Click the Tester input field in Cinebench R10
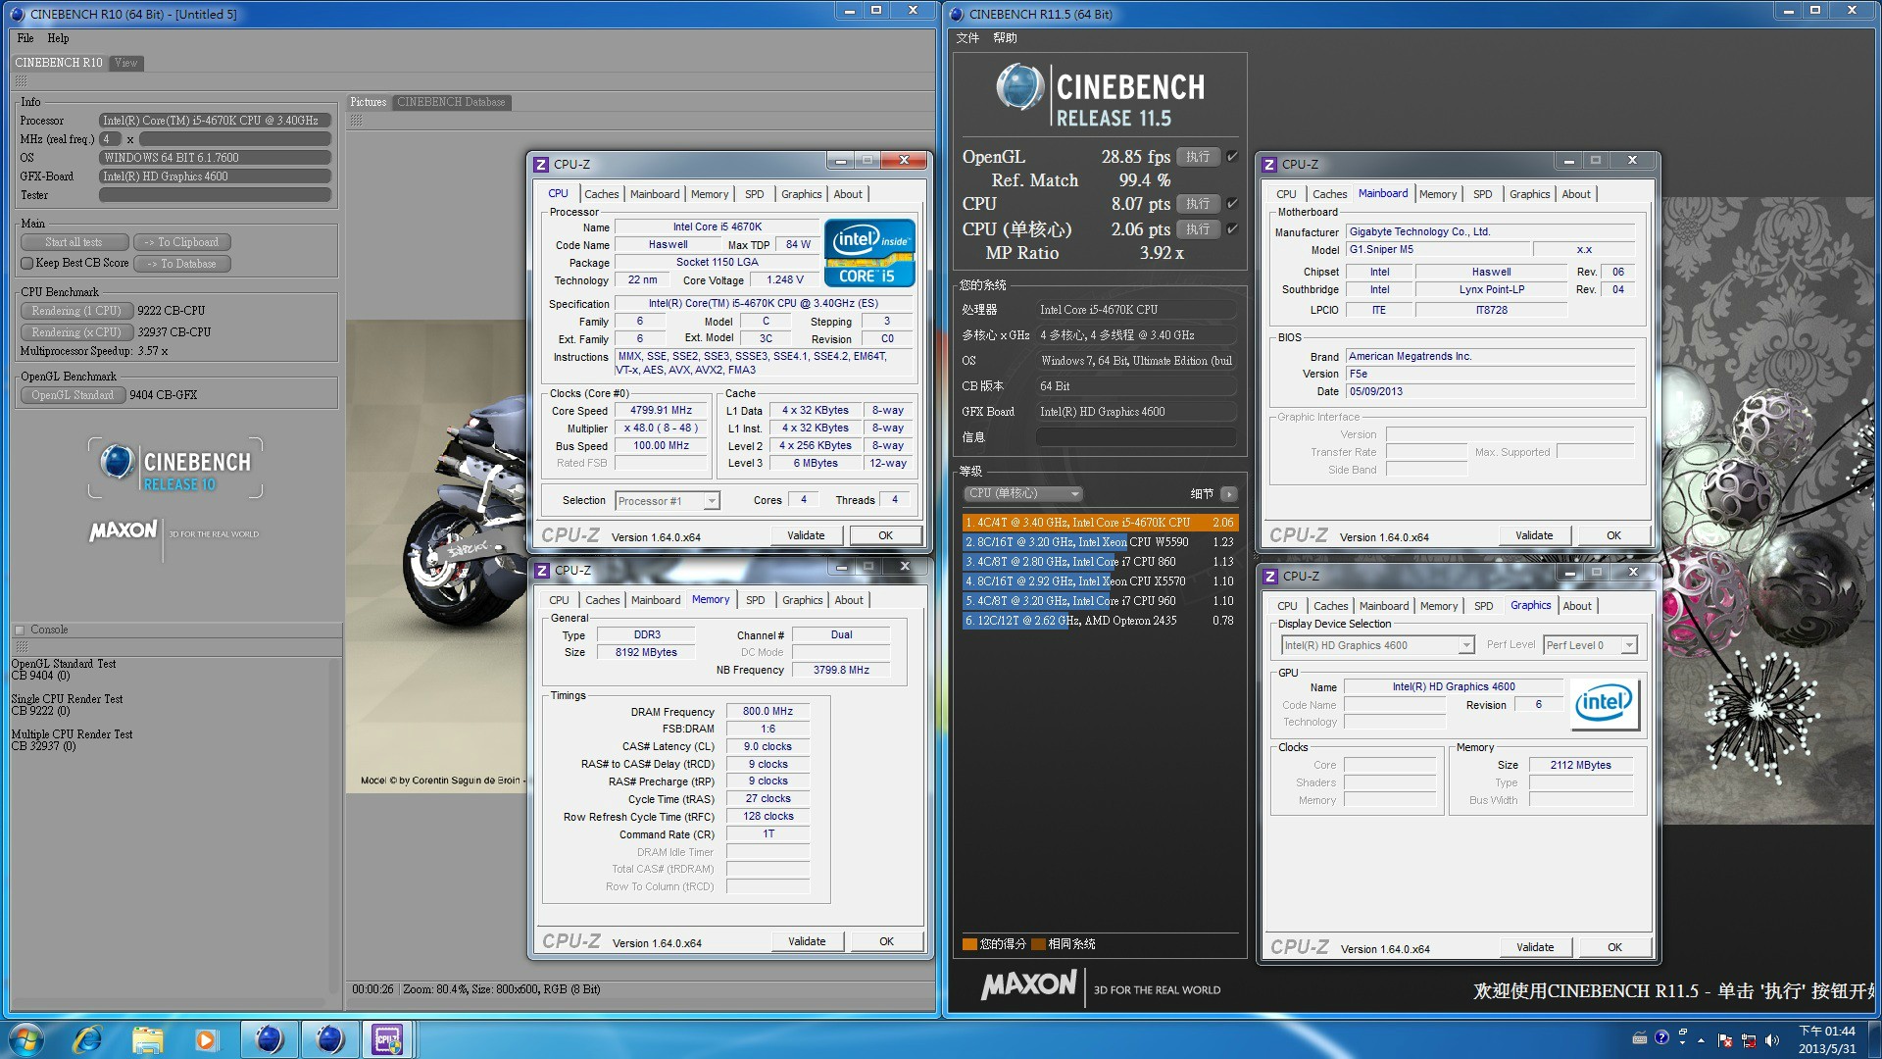 click(215, 195)
